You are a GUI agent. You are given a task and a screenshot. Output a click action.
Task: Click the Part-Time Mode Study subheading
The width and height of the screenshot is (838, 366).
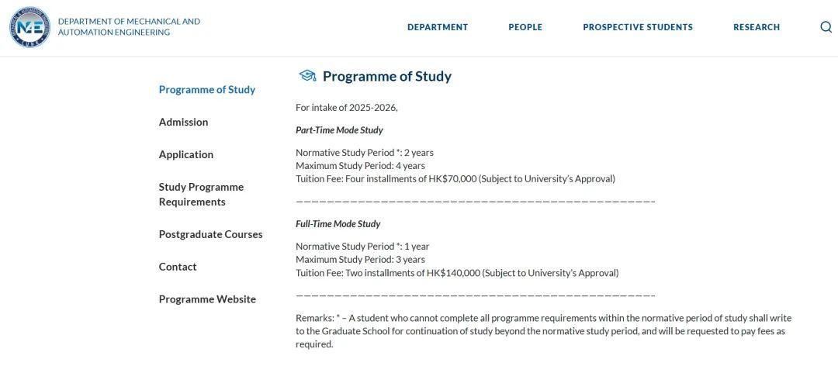tap(339, 130)
